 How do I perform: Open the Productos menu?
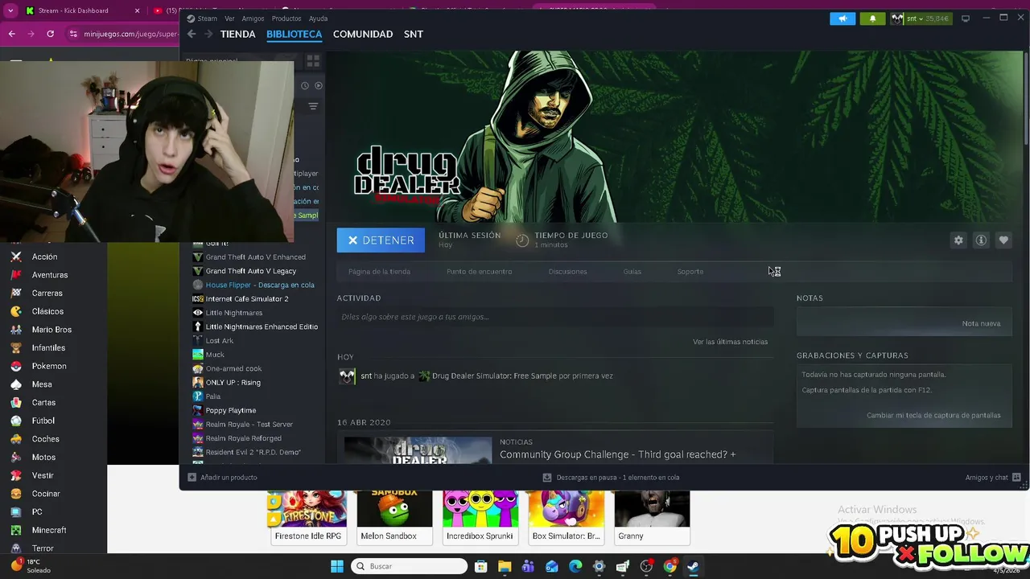(x=286, y=18)
